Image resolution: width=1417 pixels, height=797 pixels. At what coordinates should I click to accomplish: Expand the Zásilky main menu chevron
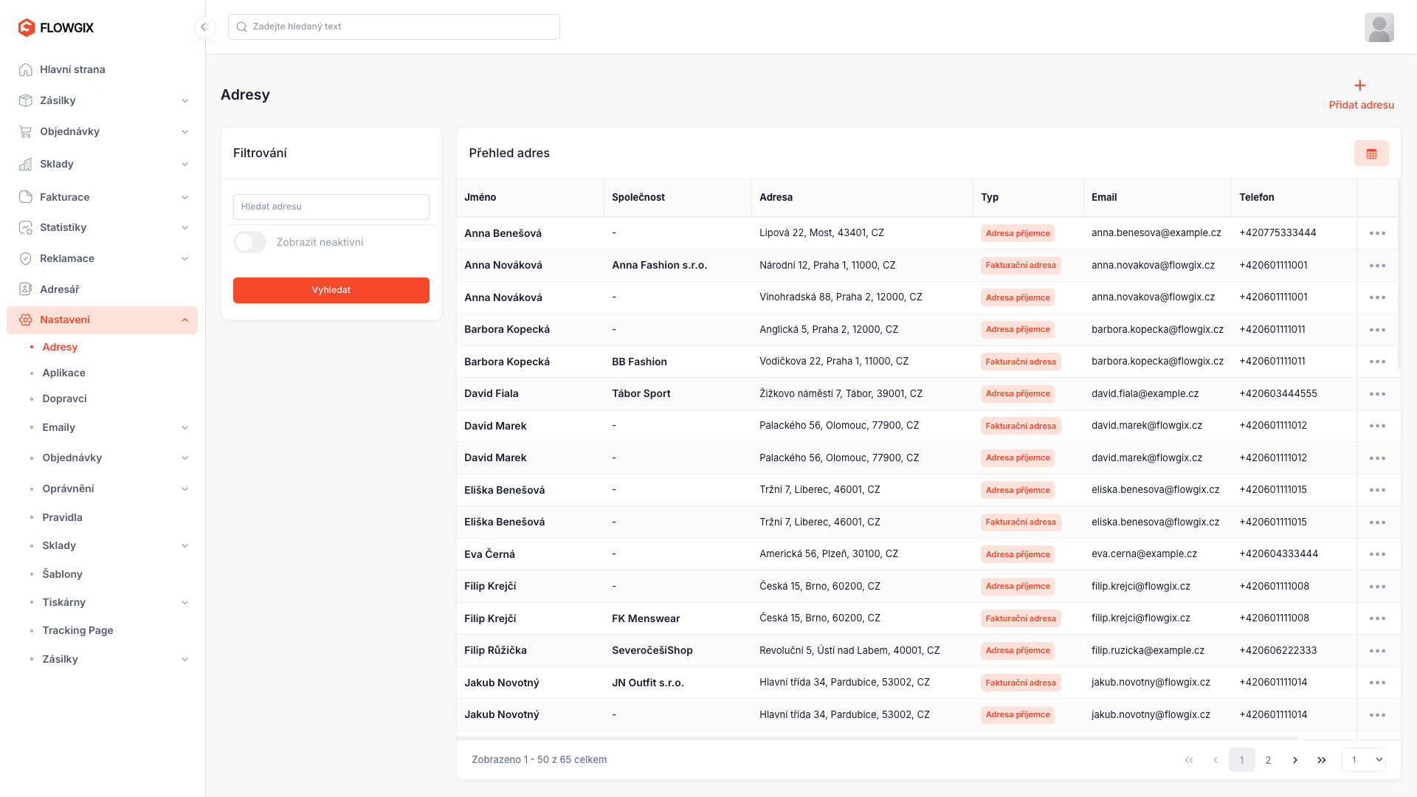click(185, 101)
